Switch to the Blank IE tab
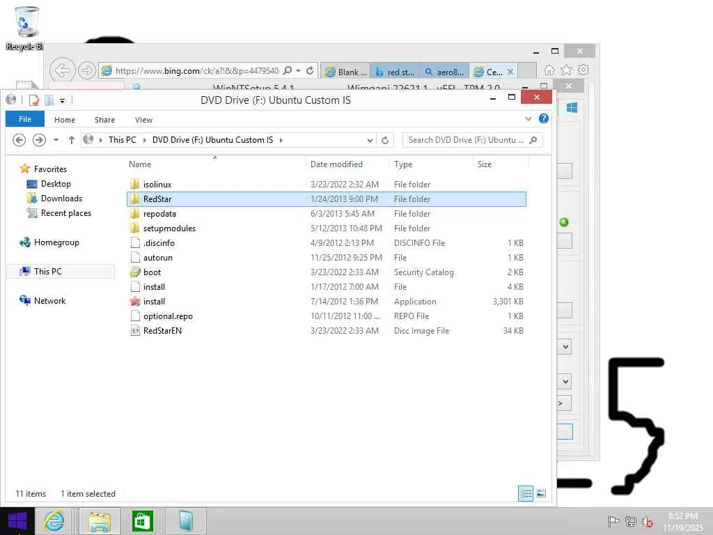This screenshot has height=535, width=713. pos(345,72)
